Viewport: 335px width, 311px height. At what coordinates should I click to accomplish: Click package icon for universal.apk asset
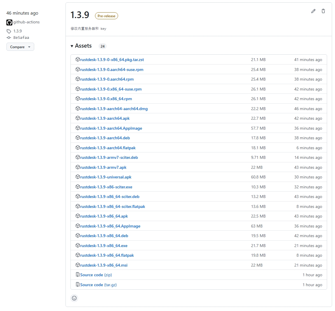tap(78, 177)
